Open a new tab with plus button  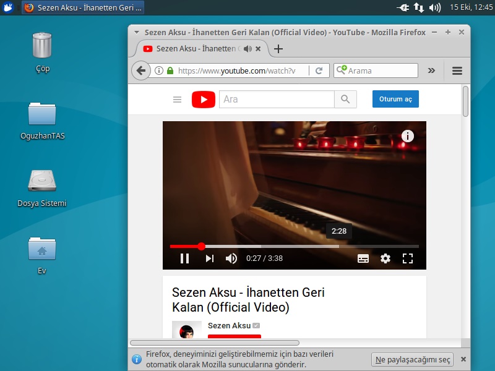click(x=278, y=49)
